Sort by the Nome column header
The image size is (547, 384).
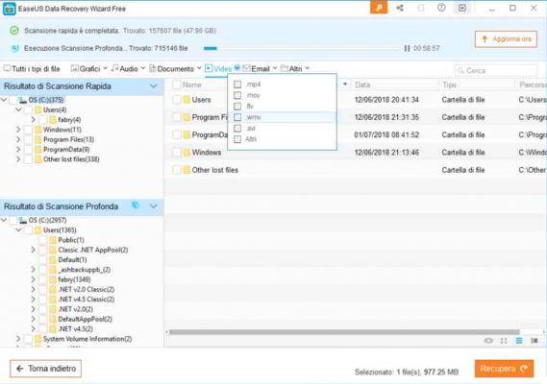[192, 84]
